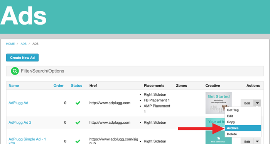
Task: Click Right Sidebar placement in AdPlugg Ad row
Action: 155,94
